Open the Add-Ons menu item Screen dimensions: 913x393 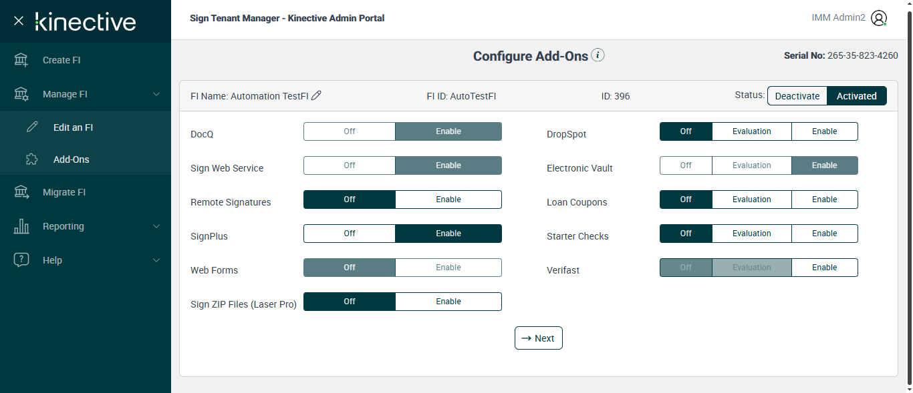click(72, 159)
